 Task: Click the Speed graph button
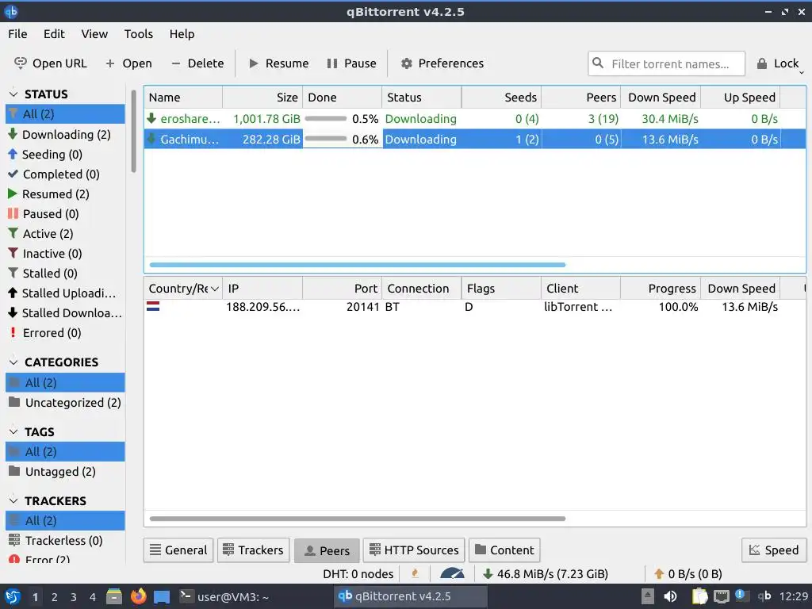774,550
